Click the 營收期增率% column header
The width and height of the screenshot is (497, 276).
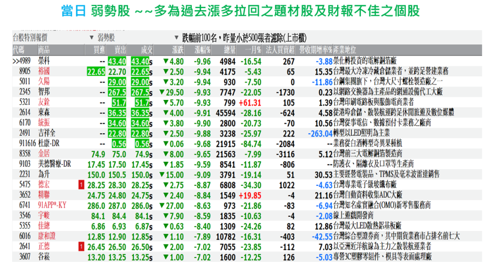(315, 50)
